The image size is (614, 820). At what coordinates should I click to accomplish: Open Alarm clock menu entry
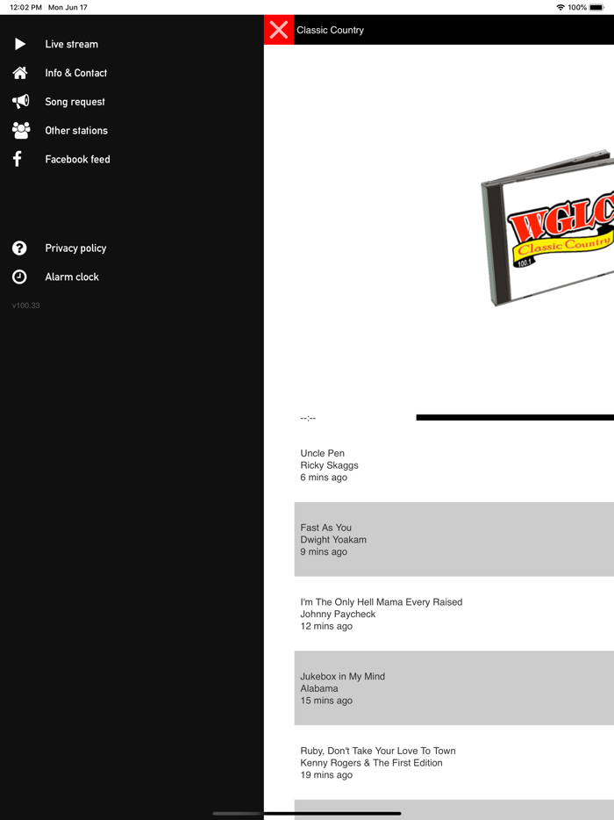point(72,277)
